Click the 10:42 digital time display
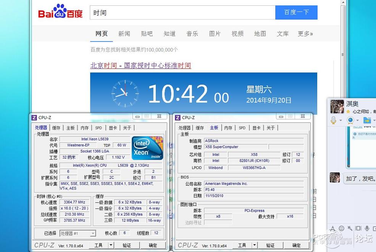Image resolution: width=376 pixels, height=252 pixels. [x=178, y=94]
